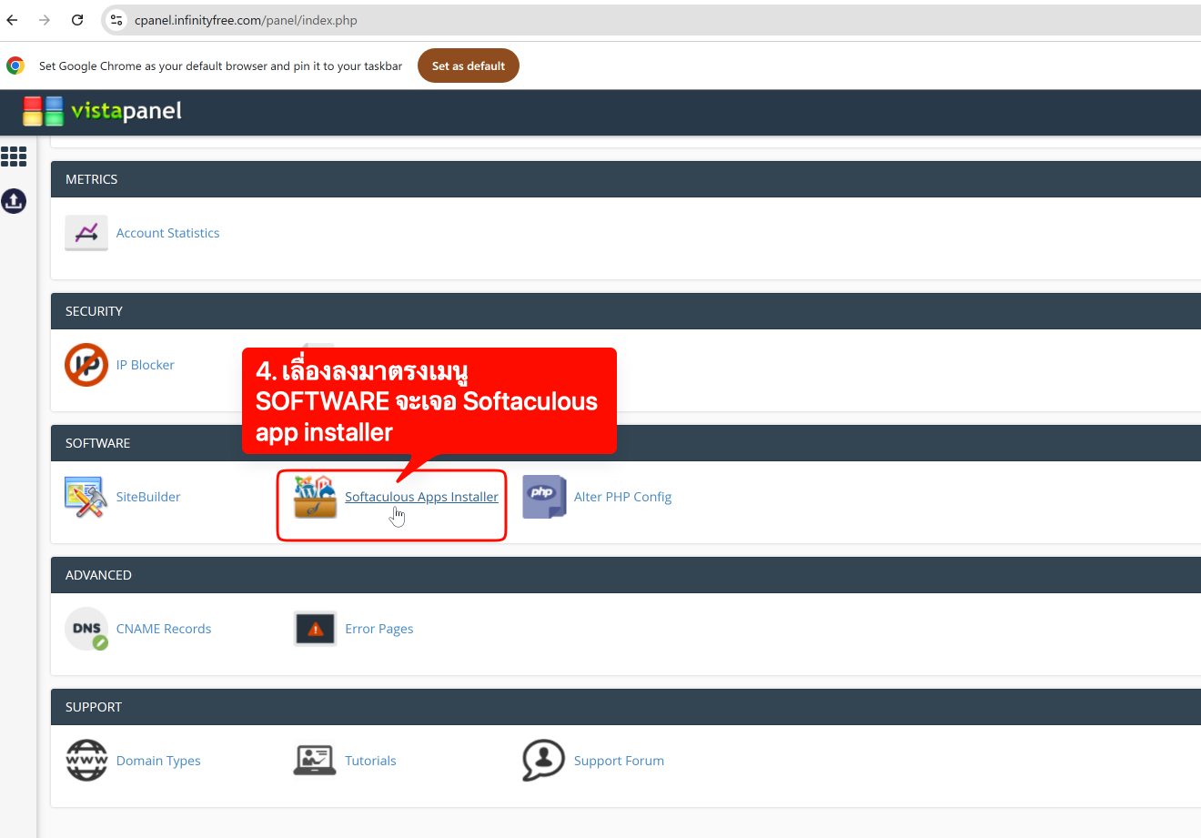Viewport: 1201px width, 838px height.
Task: Open the Tutorials presentation icon
Action: 315,761
